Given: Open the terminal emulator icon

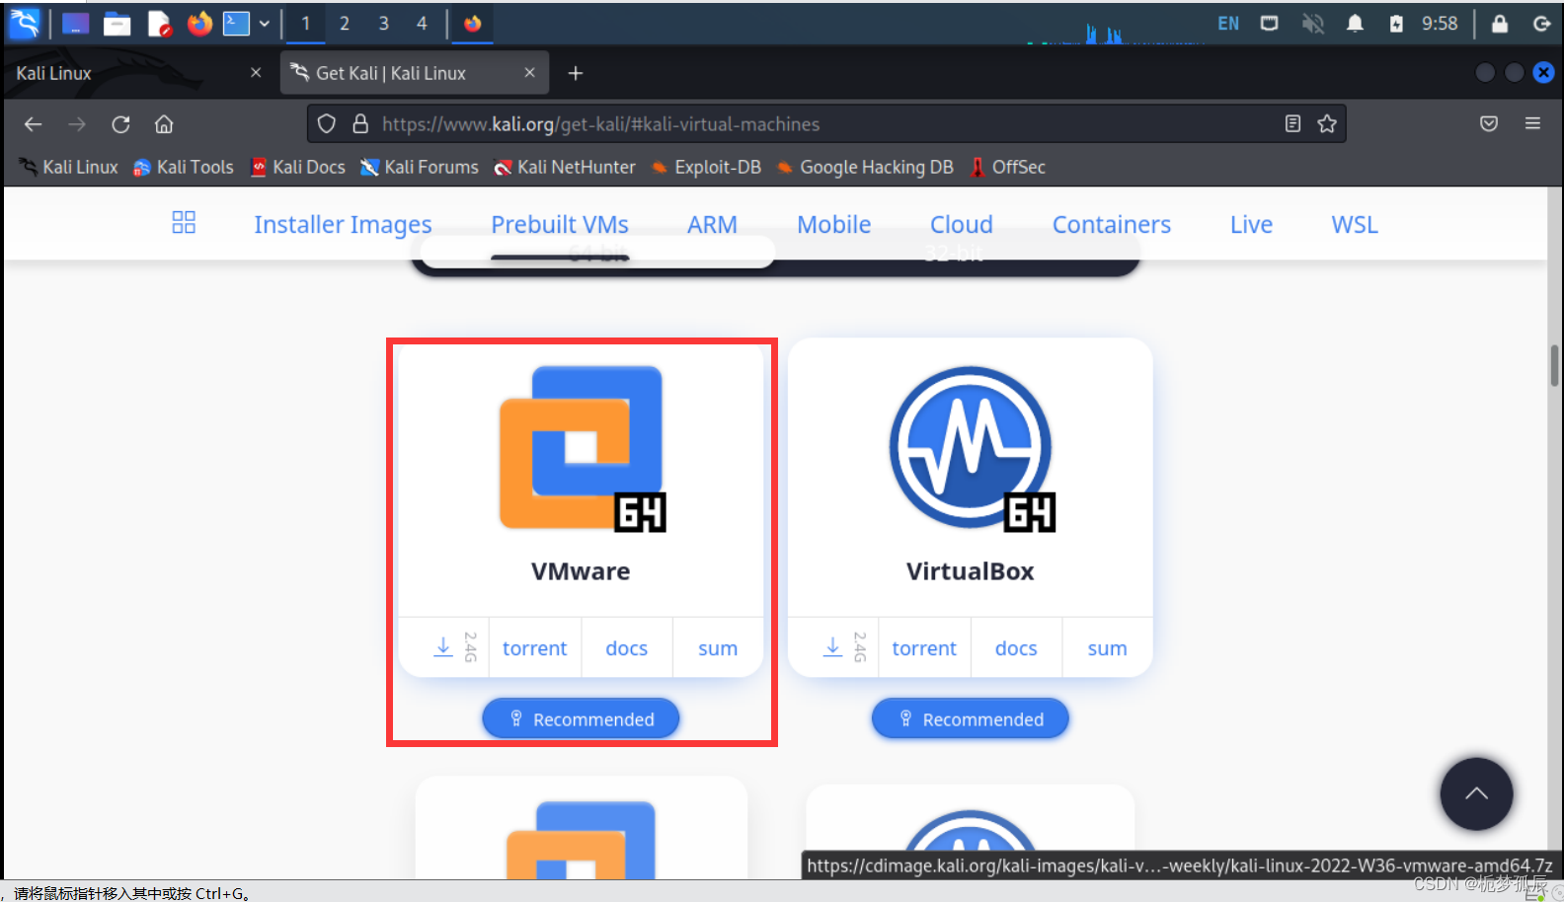Looking at the screenshot, I should tap(237, 24).
